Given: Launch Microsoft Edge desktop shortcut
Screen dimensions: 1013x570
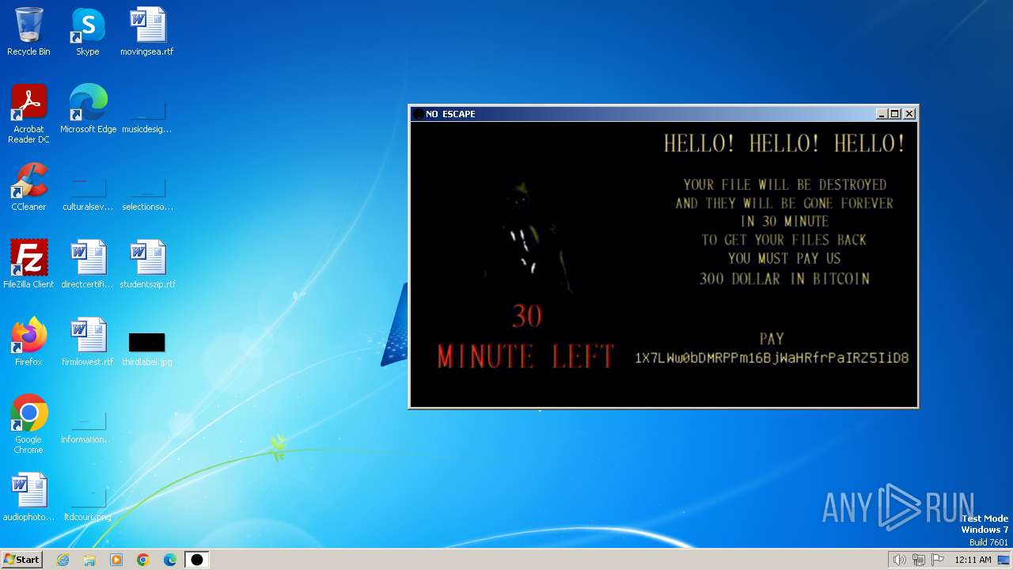Looking at the screenshot, I should [88, 109].
